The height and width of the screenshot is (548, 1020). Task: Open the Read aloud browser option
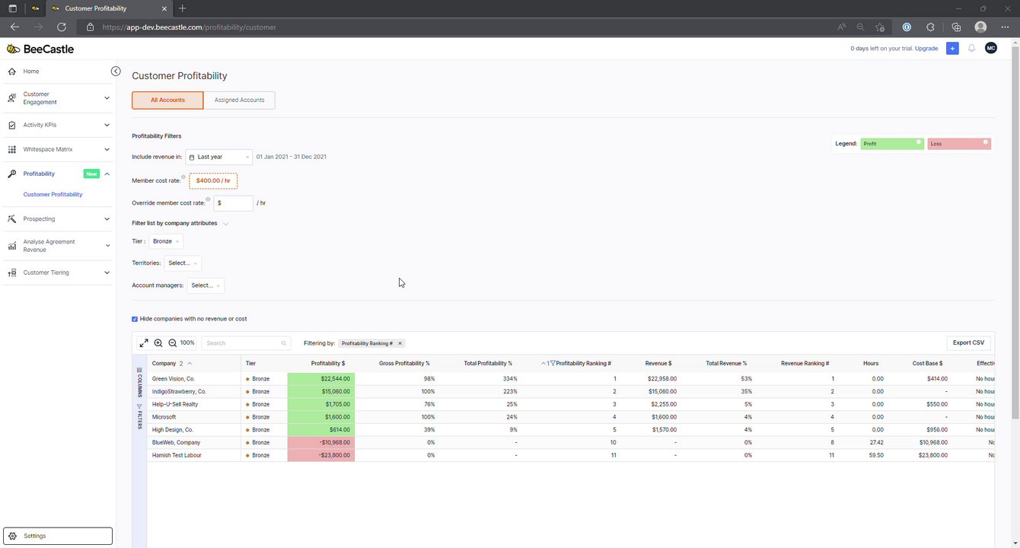(x=841, y=27)
